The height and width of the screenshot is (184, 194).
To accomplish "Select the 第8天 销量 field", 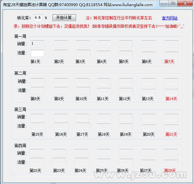I will pyautogui.click(x=37, y=82).
